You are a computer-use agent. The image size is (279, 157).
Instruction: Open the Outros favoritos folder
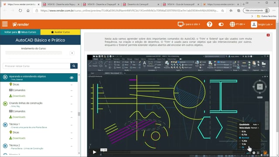267,16
